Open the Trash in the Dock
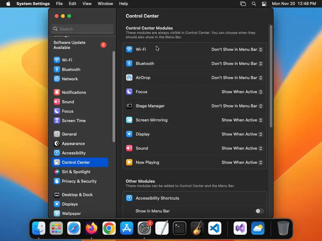The height and width of the screenshot is (241, 322). (x=283, y=228)
